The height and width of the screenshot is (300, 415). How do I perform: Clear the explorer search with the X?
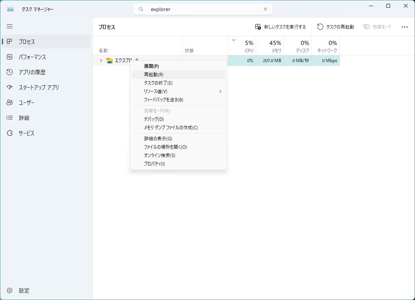pyautogui.click(x=265, y=9)
